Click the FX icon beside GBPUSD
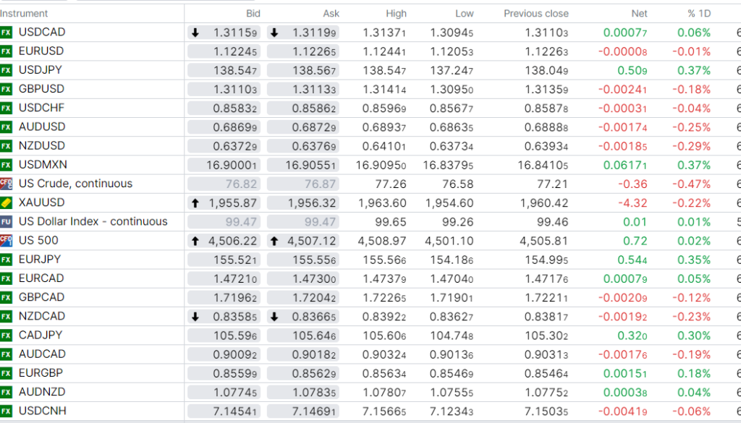Screen dimensions: 741x423 (7, 89)
